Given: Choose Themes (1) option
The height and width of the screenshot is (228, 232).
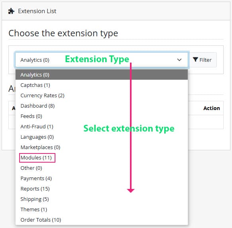Looking at the screenshot, I should tap(102, 209).
